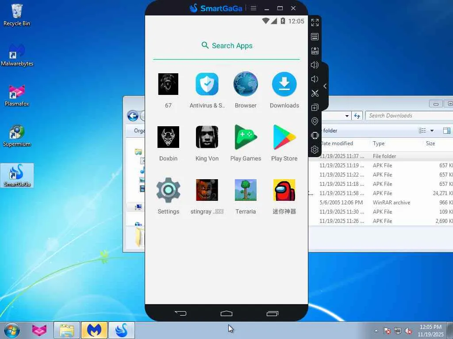Select APK file dated 11/19/2025 11:22
453x339 pixels.
pyautogui.click(x=380, y=174)
